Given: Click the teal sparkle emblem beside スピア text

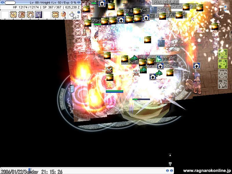Looking at the screenshot, I should tap(159, 59).
